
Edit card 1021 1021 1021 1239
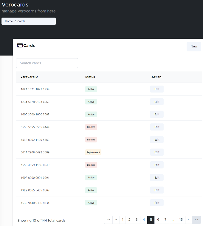tap(157, 89)
